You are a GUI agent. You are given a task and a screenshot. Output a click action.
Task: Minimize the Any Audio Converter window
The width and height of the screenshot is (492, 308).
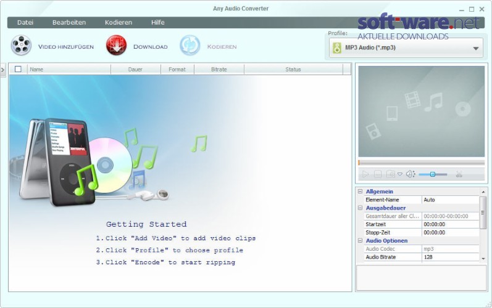click(461, 10)
